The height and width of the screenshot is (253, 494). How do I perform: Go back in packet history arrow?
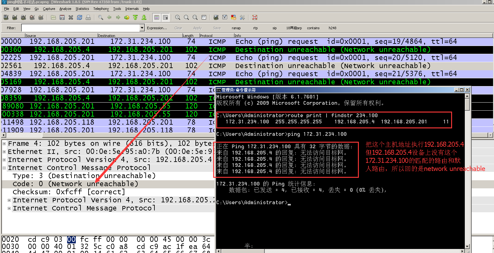(x=109, y=17)
